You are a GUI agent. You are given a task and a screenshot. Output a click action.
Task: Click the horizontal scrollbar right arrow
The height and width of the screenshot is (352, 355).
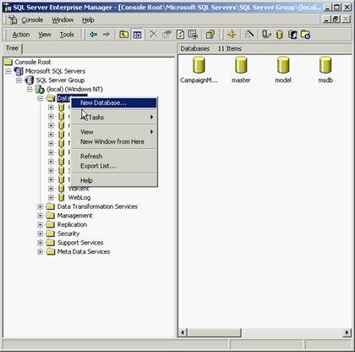coord(347,333)
